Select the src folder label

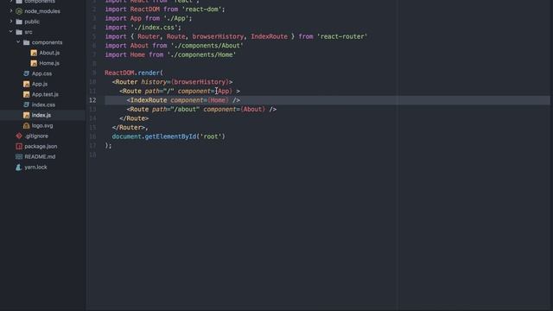(29, 32)
